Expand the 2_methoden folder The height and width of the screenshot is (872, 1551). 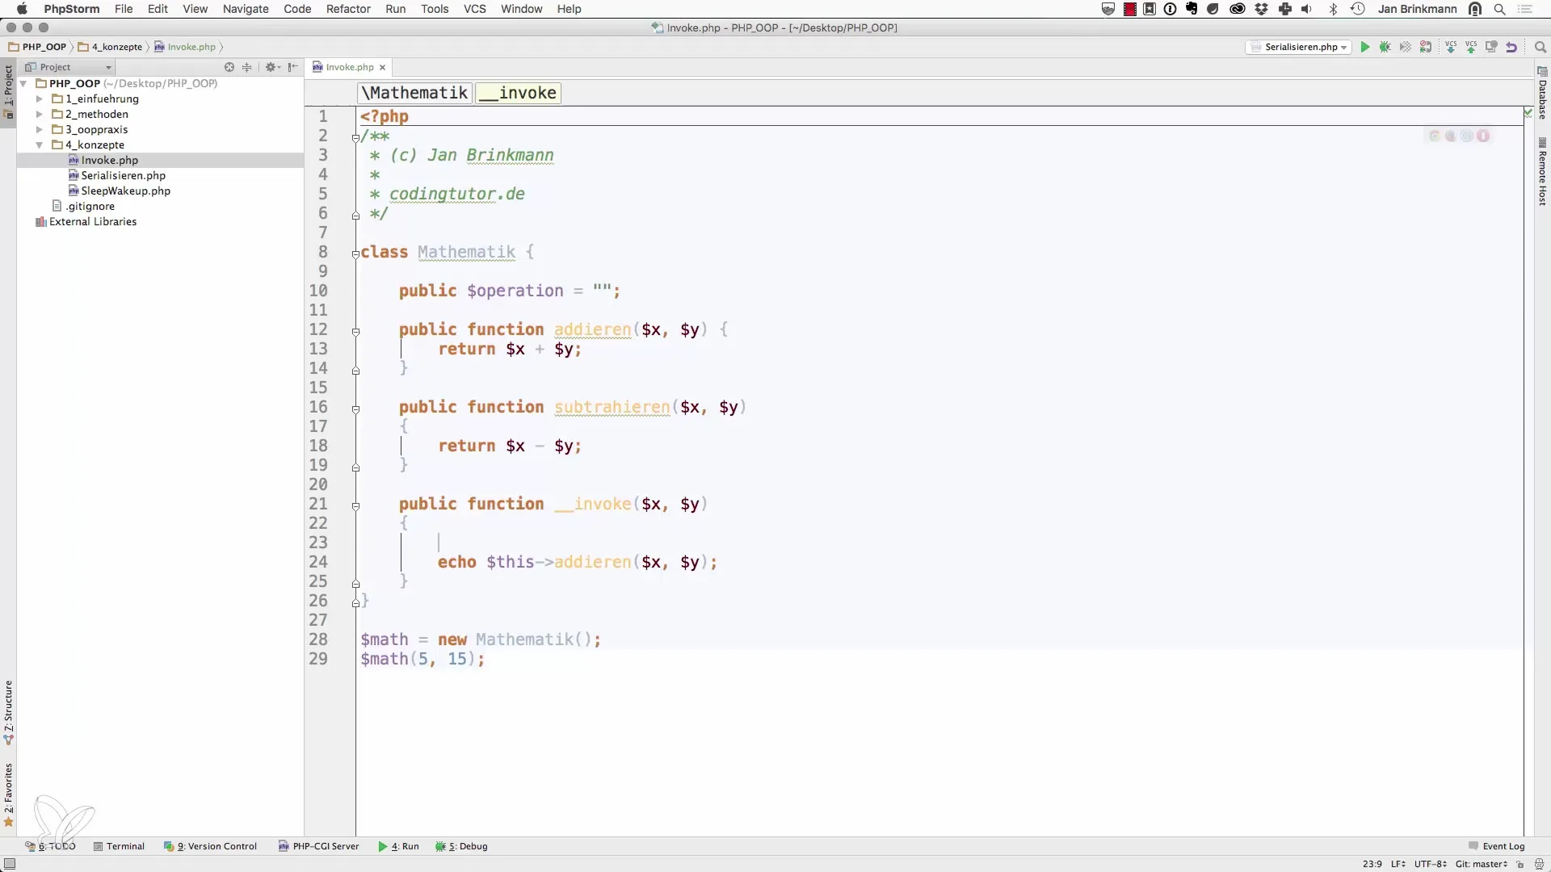pos(40,114)
